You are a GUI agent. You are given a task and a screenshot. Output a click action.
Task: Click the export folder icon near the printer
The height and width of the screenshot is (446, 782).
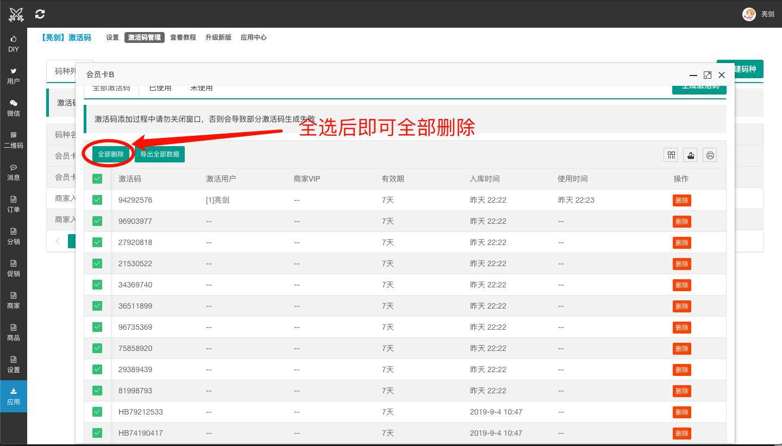[690, 155]
